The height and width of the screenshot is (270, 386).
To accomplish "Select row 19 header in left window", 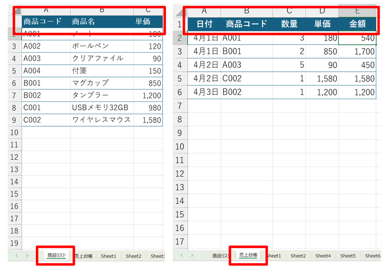I will click(x=14, y=243).
